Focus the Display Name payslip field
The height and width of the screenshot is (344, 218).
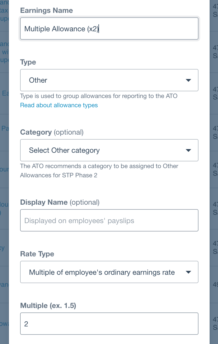(109, 220)
